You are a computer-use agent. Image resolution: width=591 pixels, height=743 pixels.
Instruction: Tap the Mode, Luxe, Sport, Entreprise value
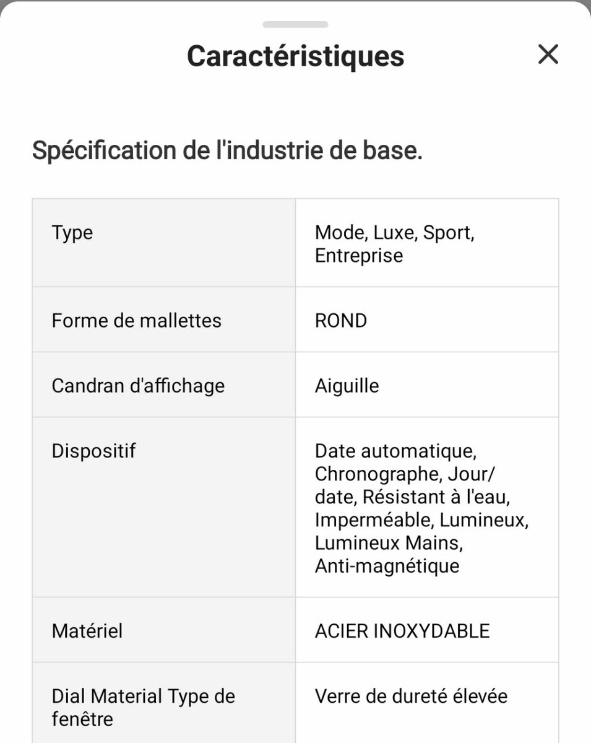coord(395,244)
